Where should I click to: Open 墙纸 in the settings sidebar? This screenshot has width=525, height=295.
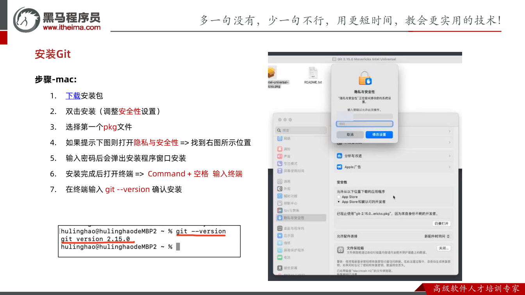point(284,243)
